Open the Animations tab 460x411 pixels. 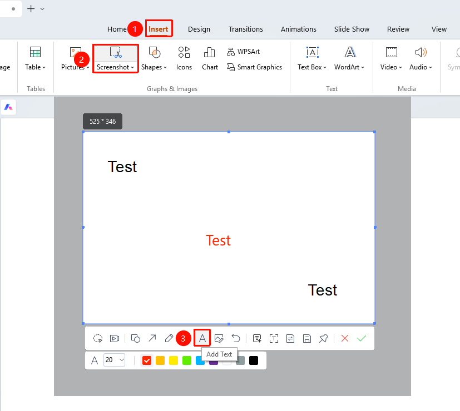pyautogui.click(x=298, y=29)
